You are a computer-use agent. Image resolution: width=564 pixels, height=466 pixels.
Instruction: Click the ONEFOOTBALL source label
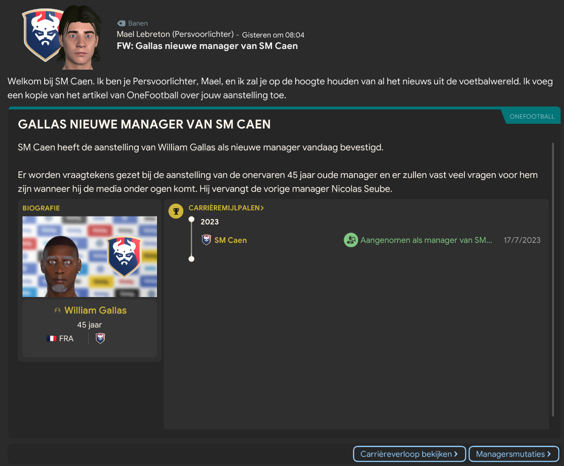(532, 116)
